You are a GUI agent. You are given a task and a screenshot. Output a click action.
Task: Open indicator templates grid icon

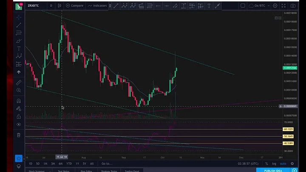[110, 6]
